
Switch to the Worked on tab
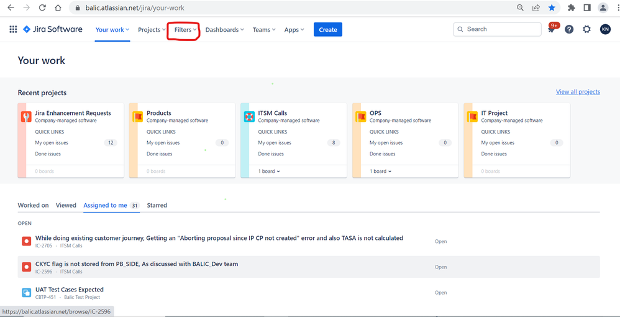pyautogui.click(x=33, y=205)
